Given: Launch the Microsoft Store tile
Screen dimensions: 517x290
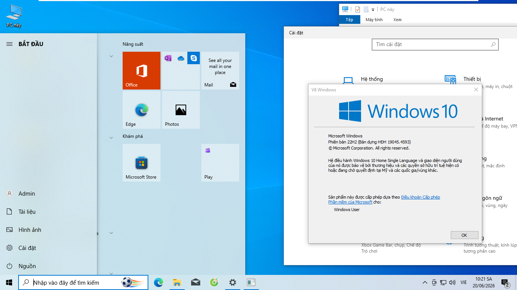Looking at the screenshot, I should [142, 163].
